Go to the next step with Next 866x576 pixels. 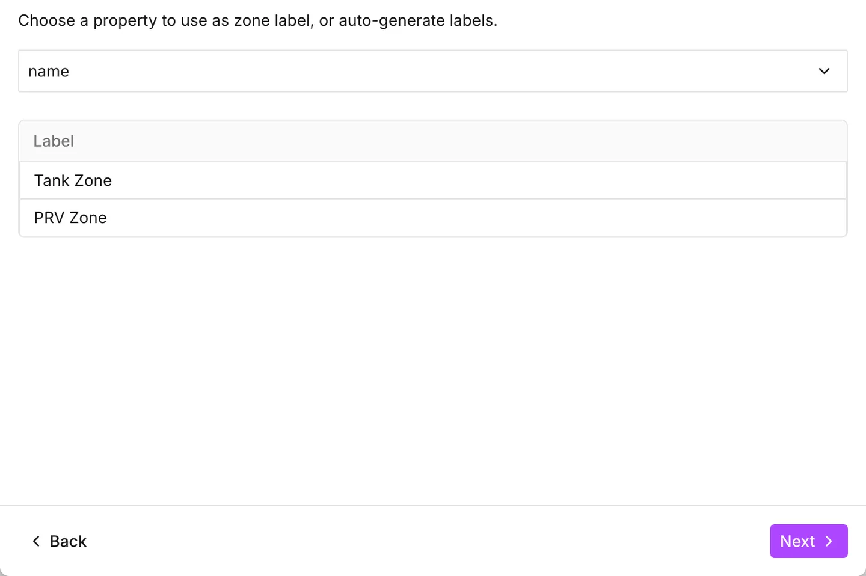[x=808, y=541]
